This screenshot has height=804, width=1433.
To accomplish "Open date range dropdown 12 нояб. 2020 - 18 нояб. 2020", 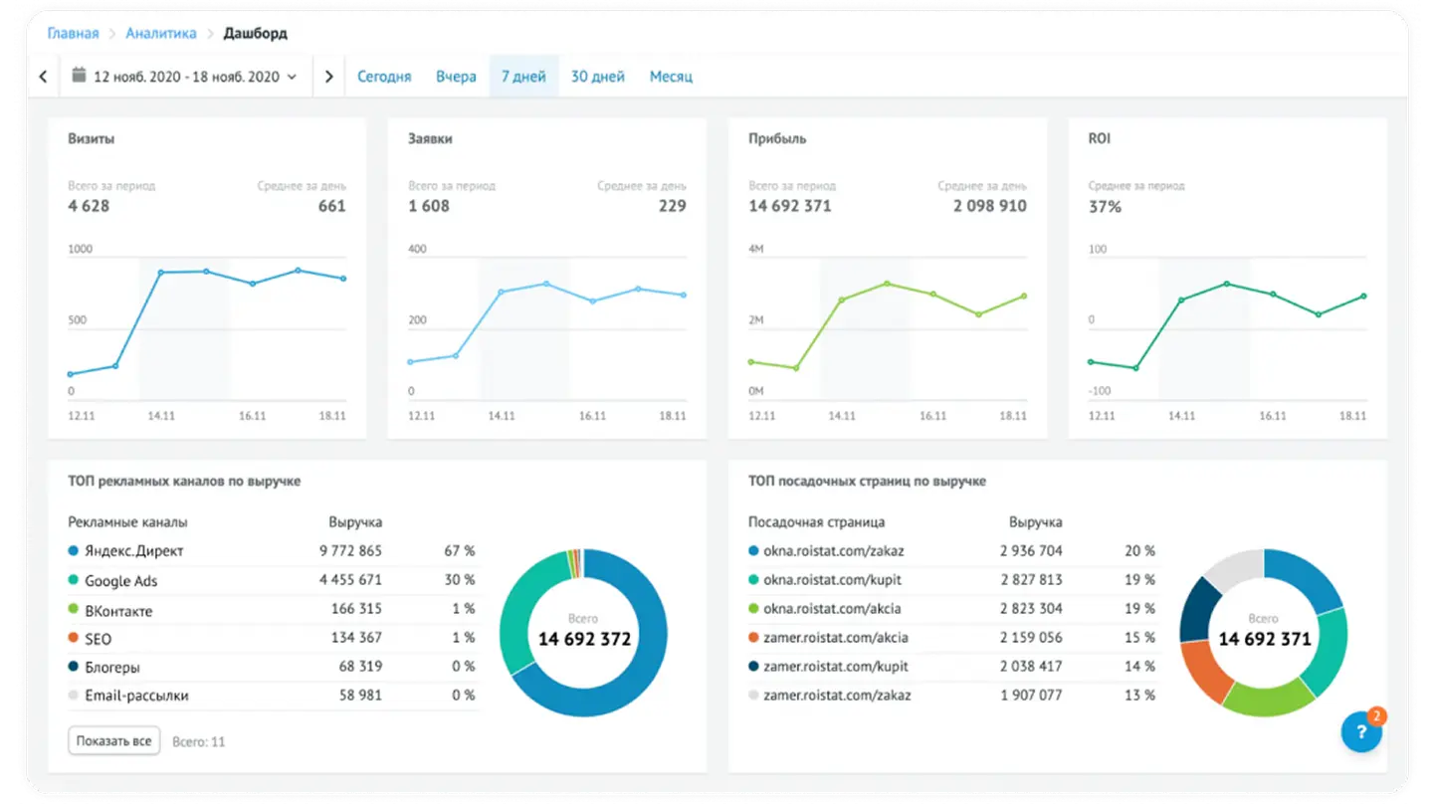I will [x=185, y=77].
